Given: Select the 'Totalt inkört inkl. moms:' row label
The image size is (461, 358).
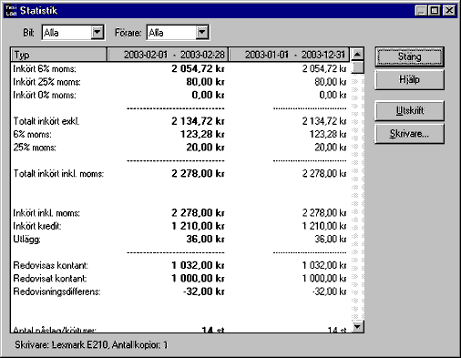Looking at the screenshot, I should click(x=58, y=173).
